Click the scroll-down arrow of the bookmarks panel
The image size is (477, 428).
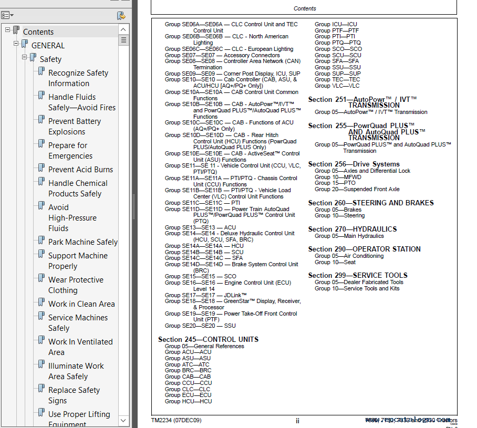(x=122, y=420)
